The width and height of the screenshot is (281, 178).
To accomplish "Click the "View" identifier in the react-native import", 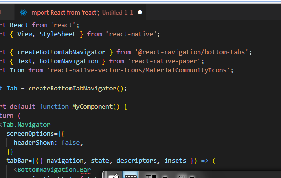I will [x=24, y=34].
